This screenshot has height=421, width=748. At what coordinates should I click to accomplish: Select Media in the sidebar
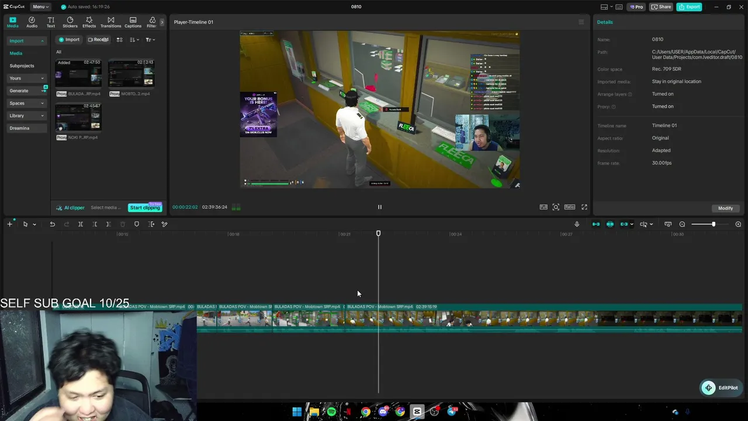coord(16,53)
